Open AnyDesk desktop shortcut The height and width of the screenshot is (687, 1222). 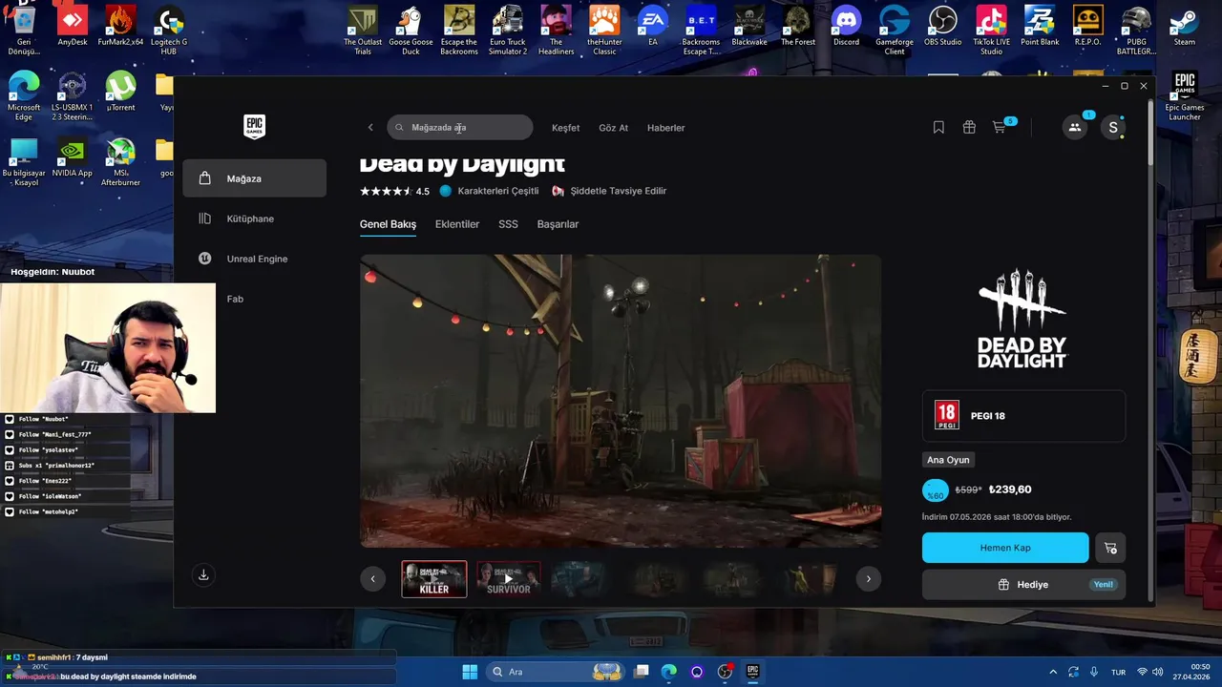(x=73, y=28)
